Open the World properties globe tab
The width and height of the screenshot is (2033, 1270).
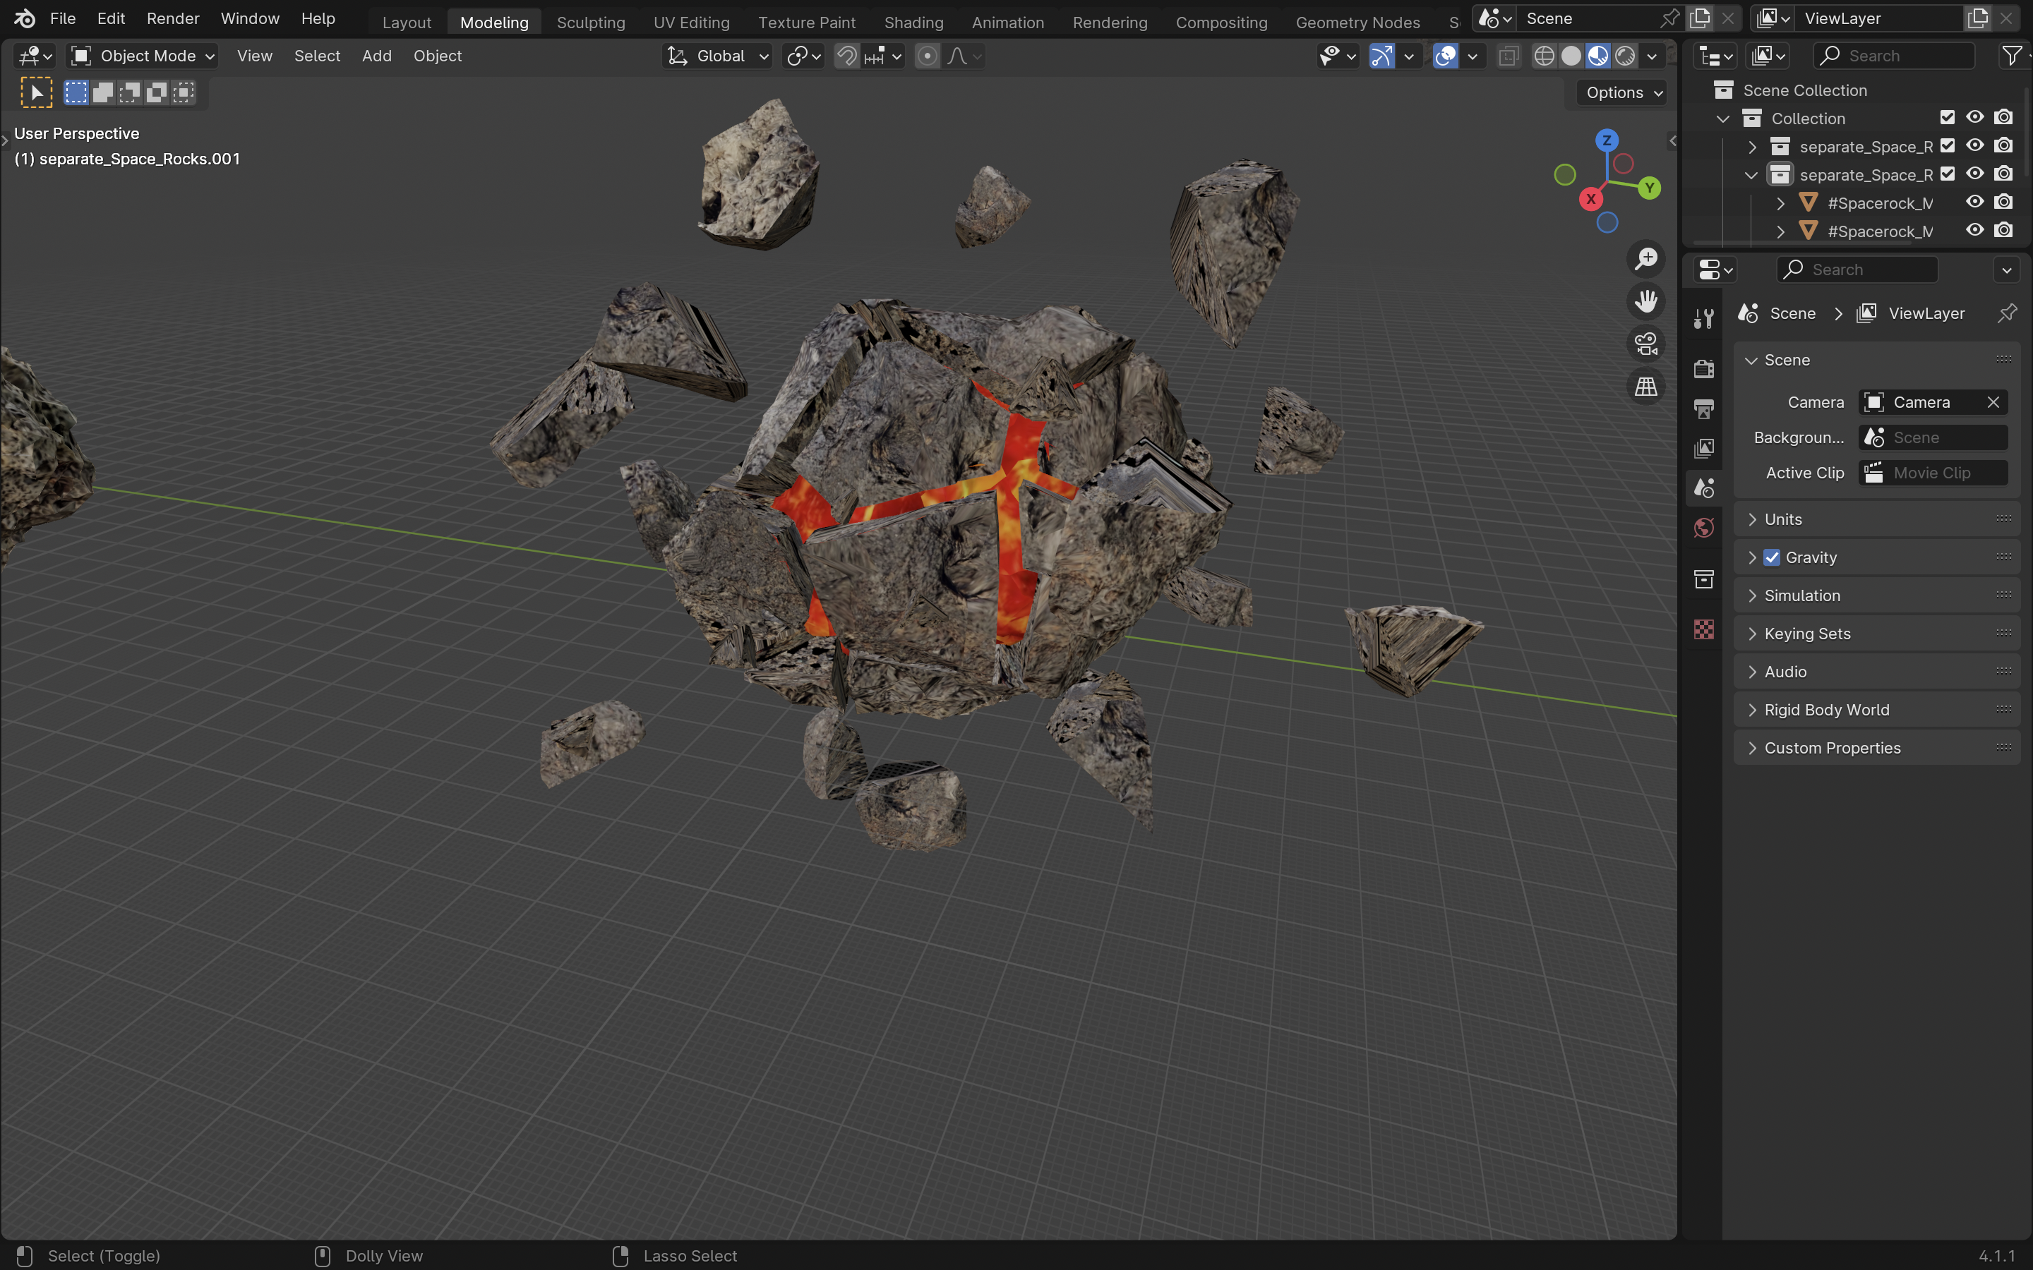click(1703, 528)
